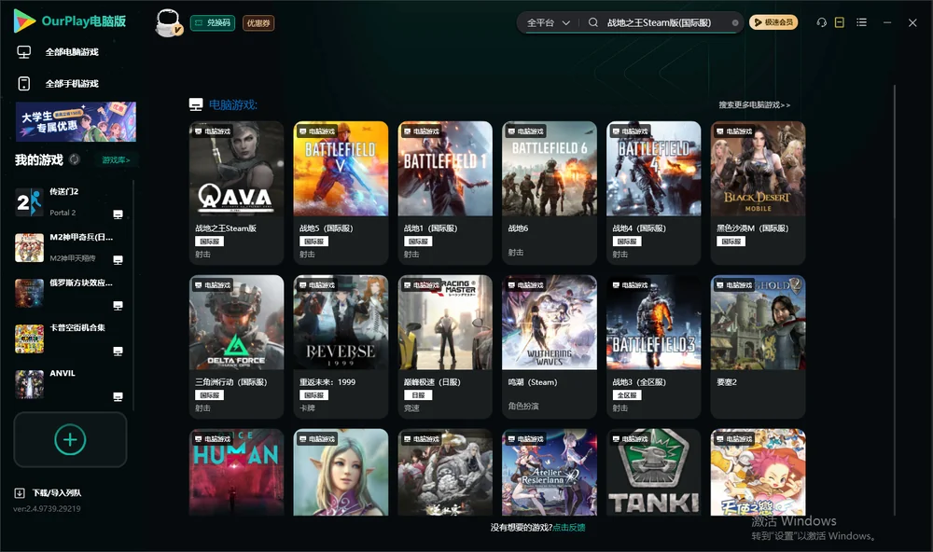The width and height of the screenshot is (933, 552).
Task: Click the 点击反馈 feedback link
Action: click(x=569, y=527)
